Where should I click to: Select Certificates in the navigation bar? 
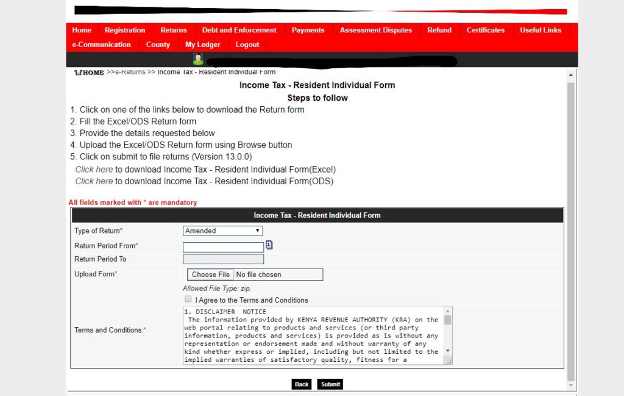point(486,30)
